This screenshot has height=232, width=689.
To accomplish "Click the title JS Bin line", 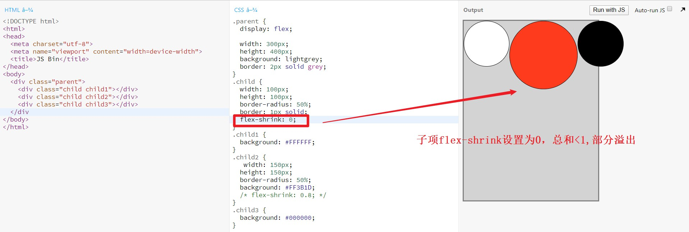I will [x=50, y=59].
